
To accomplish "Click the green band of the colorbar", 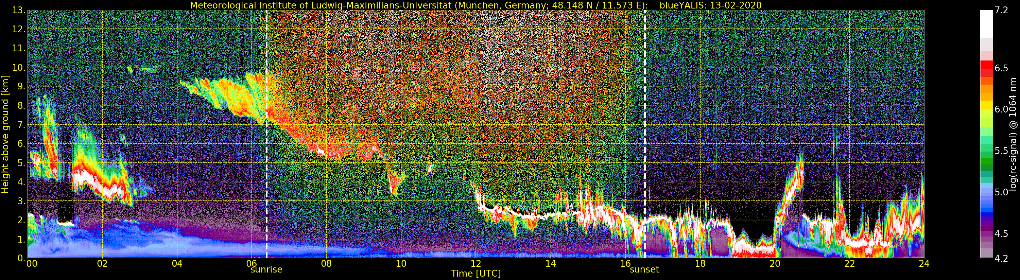I will 986,162.
